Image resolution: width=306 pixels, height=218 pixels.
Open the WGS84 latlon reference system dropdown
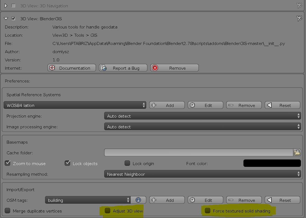(75, 105)
